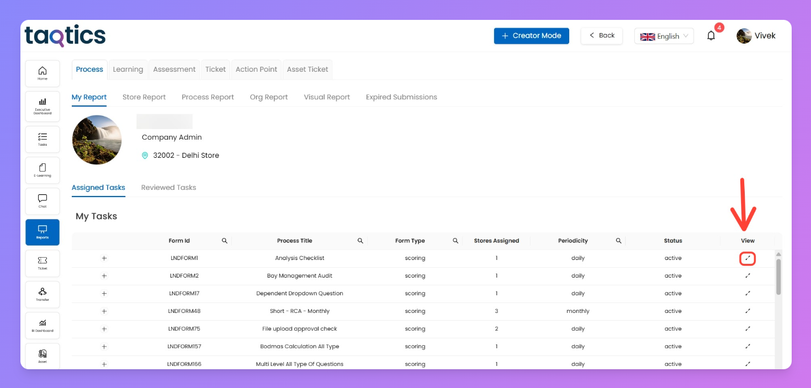The height and width of the screenshot is (388, 811).
Task: Go to Tasks in the sidebar
Action: coord(43,139)
